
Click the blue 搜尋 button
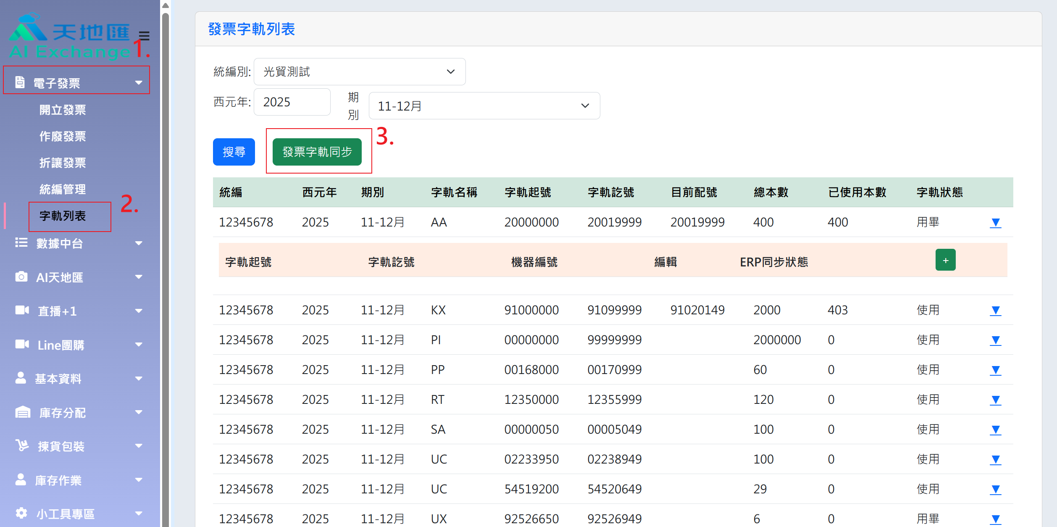tap(234, 152)
